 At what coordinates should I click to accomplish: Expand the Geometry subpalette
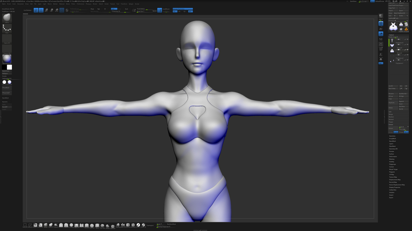392,136
